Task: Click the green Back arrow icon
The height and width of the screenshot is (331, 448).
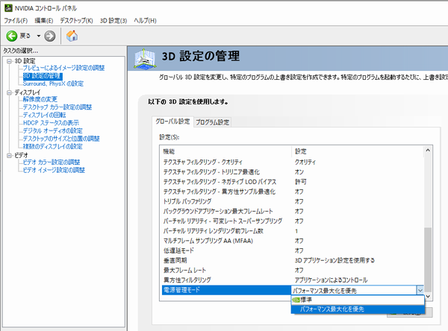Action: coord(12,36)
